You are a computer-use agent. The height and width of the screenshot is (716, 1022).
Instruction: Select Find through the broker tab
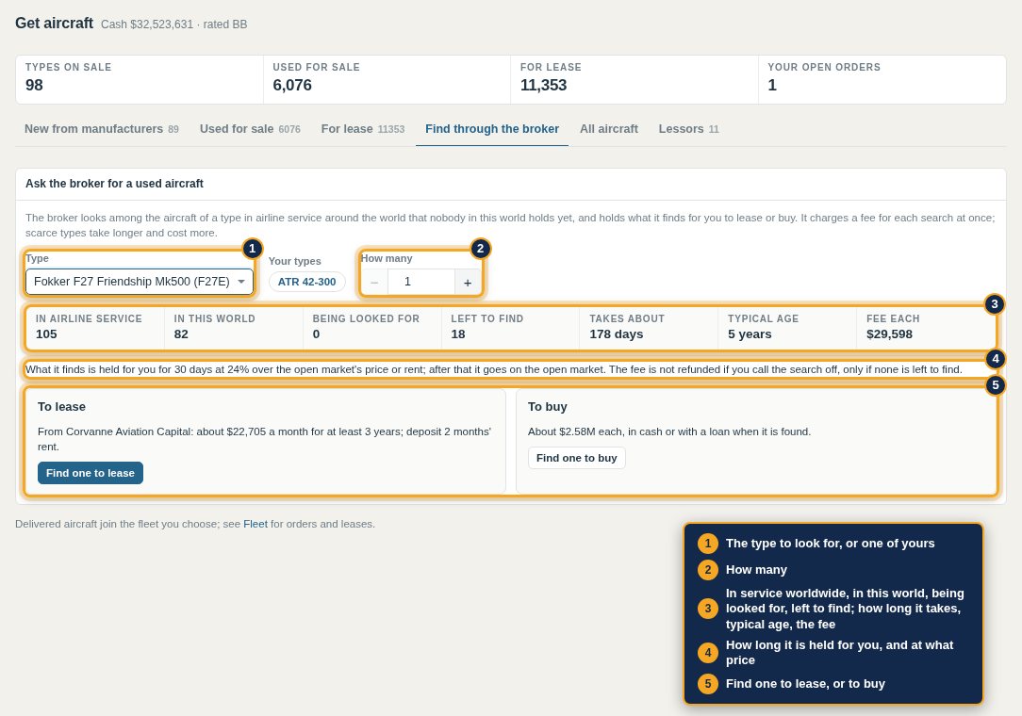pyautogui.click(x=492, y=129)
